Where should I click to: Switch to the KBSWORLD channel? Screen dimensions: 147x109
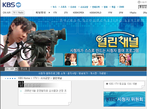95,13
